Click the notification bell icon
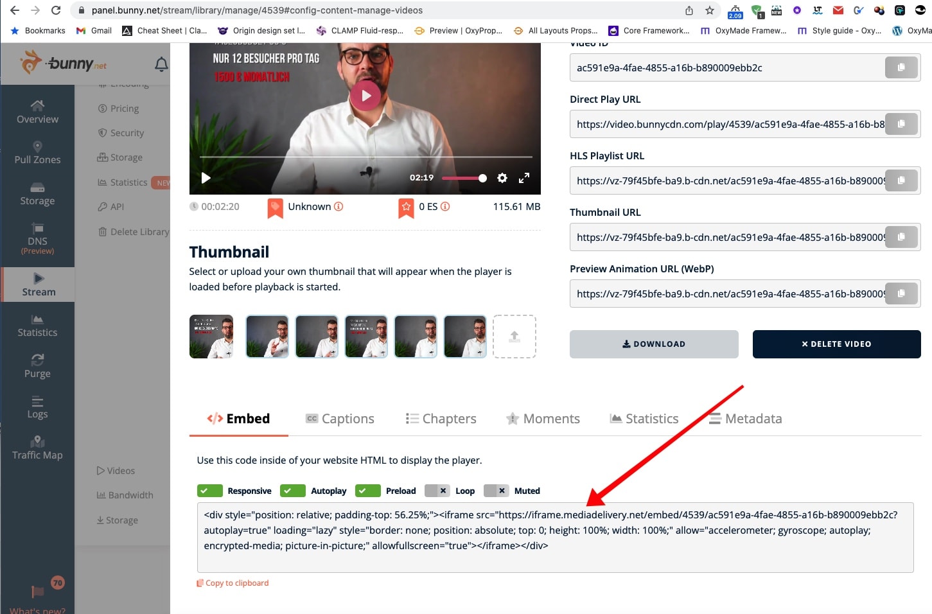 tap(161, 64)
